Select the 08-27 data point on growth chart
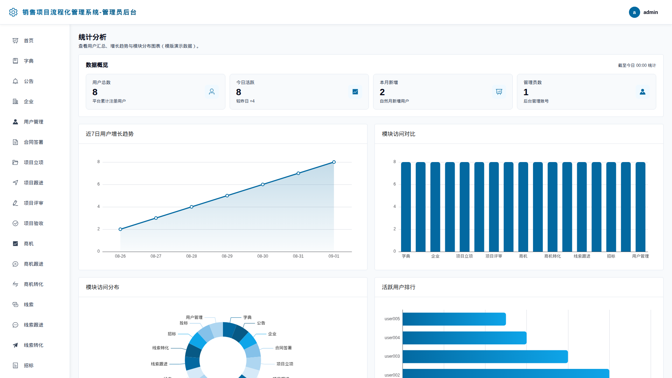The image size is (672, 378). [x=156, y=218]
